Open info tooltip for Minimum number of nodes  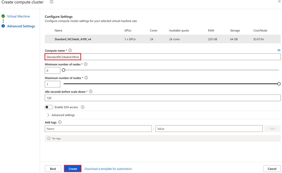point(86,64)
